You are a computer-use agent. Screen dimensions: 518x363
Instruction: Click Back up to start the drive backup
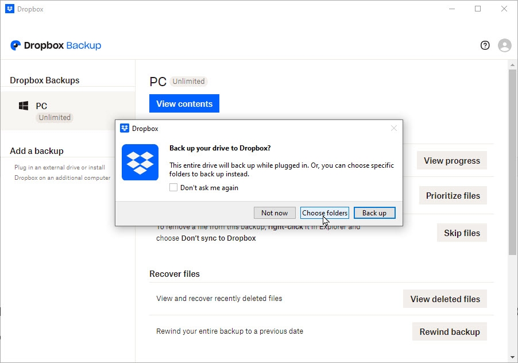tap(374, 213)
